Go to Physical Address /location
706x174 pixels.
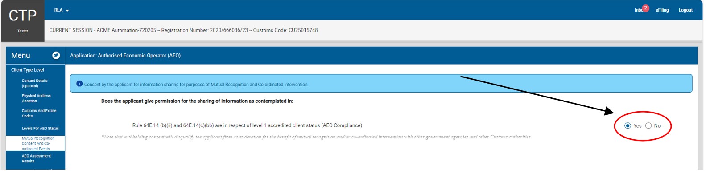(36, 98)
